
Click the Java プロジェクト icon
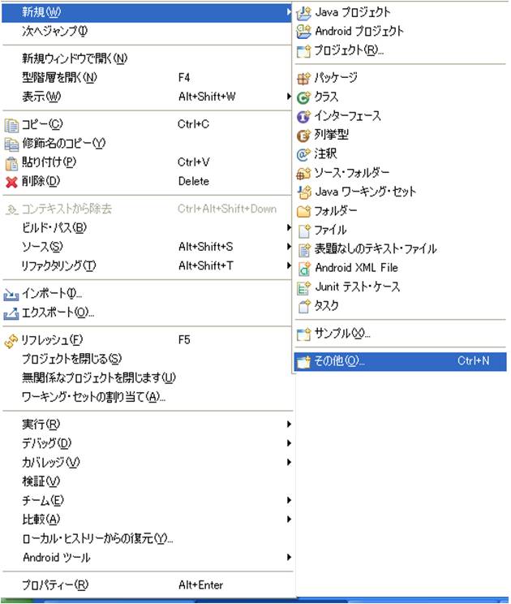point(303,13)
